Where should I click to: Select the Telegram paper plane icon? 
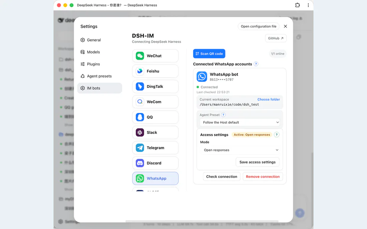[x=140, y=148]
